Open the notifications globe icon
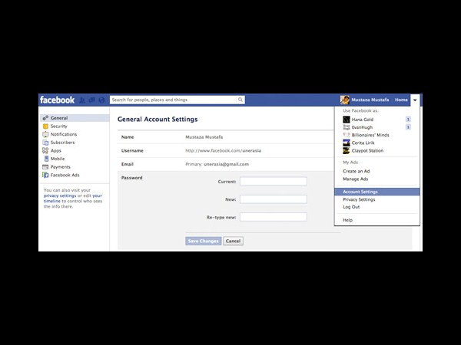461x345 pixels. point(101,100)
